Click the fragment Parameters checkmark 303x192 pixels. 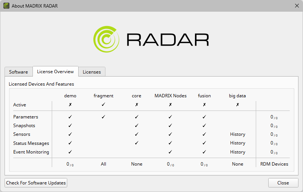point(104,117)
